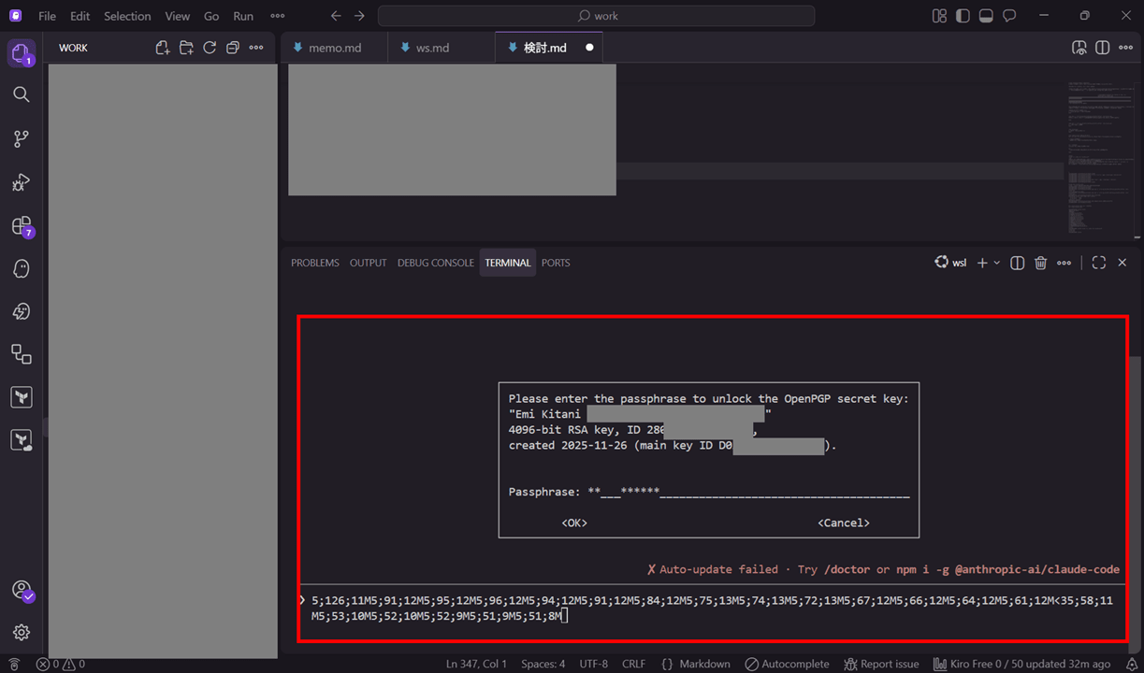Screen dimensions: 1144x673
Task: Refresh the WORK explorer
Action: (x=210, y=48)
